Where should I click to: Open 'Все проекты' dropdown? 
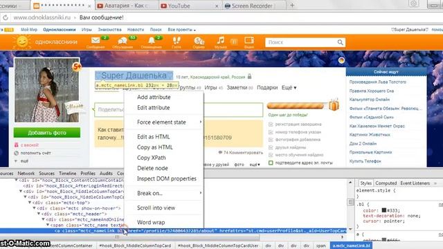181,30
